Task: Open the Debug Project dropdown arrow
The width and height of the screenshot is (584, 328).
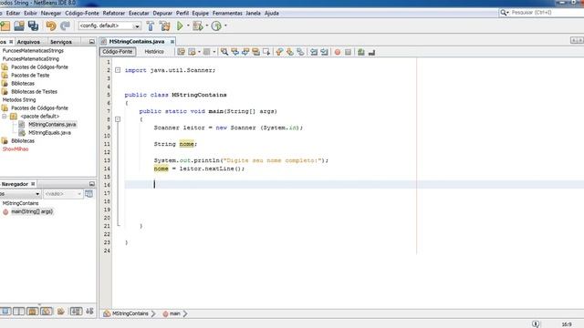Action: pos(207,26)
